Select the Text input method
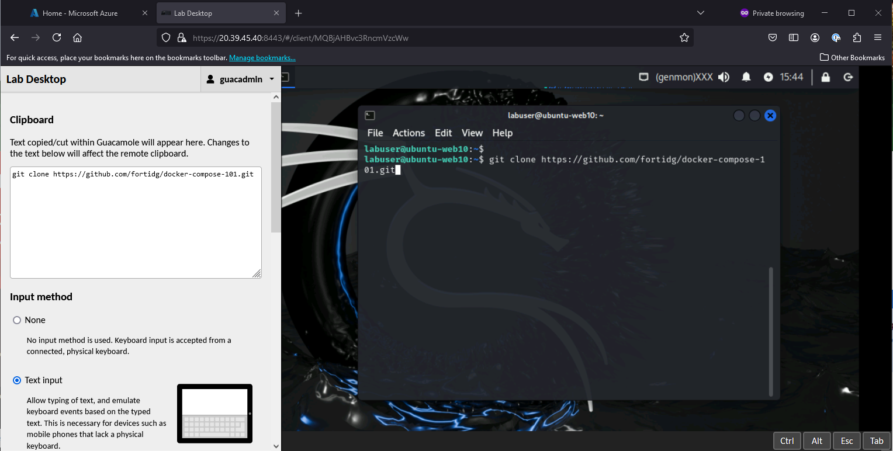This screenshot has width=893, height=451. [x=17, y=380]
